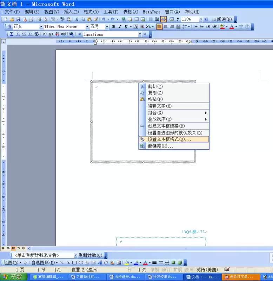Open the zoom 110% dropdown
The height and width of the screenshot is (281, 273).
coord(201,19)
